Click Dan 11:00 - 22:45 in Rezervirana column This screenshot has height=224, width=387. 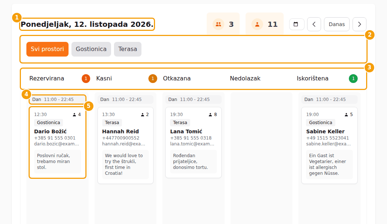[x=58, y=100]
